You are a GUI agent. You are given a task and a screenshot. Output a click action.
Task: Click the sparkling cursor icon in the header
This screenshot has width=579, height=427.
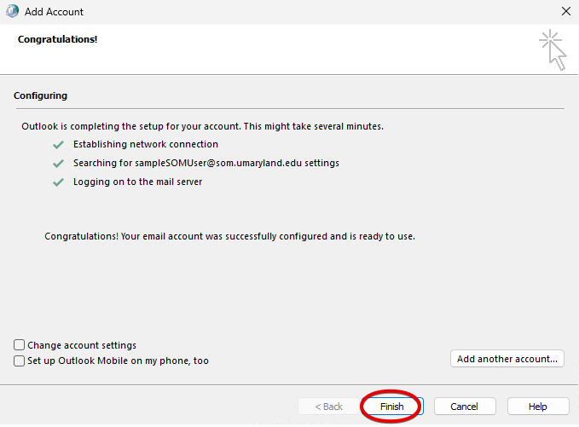pos(552,49)
